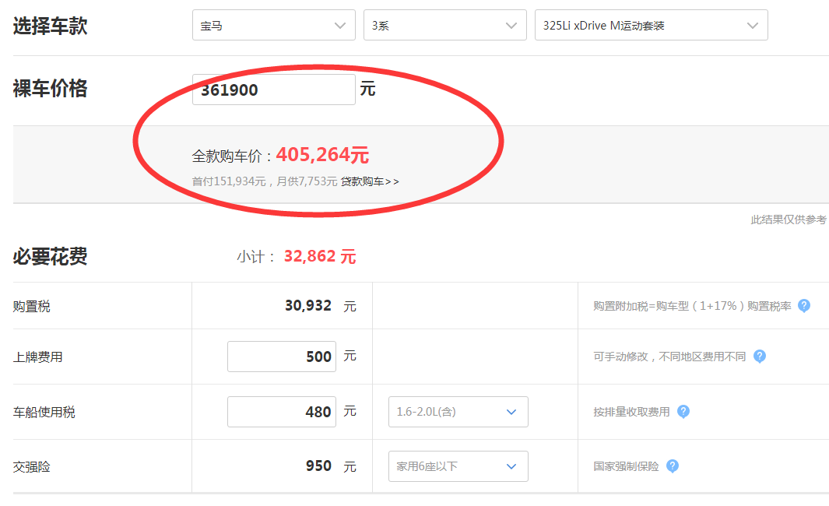Click the 选择车款 heading
This screenshot has width=829, height=506.
click(51, 26)
